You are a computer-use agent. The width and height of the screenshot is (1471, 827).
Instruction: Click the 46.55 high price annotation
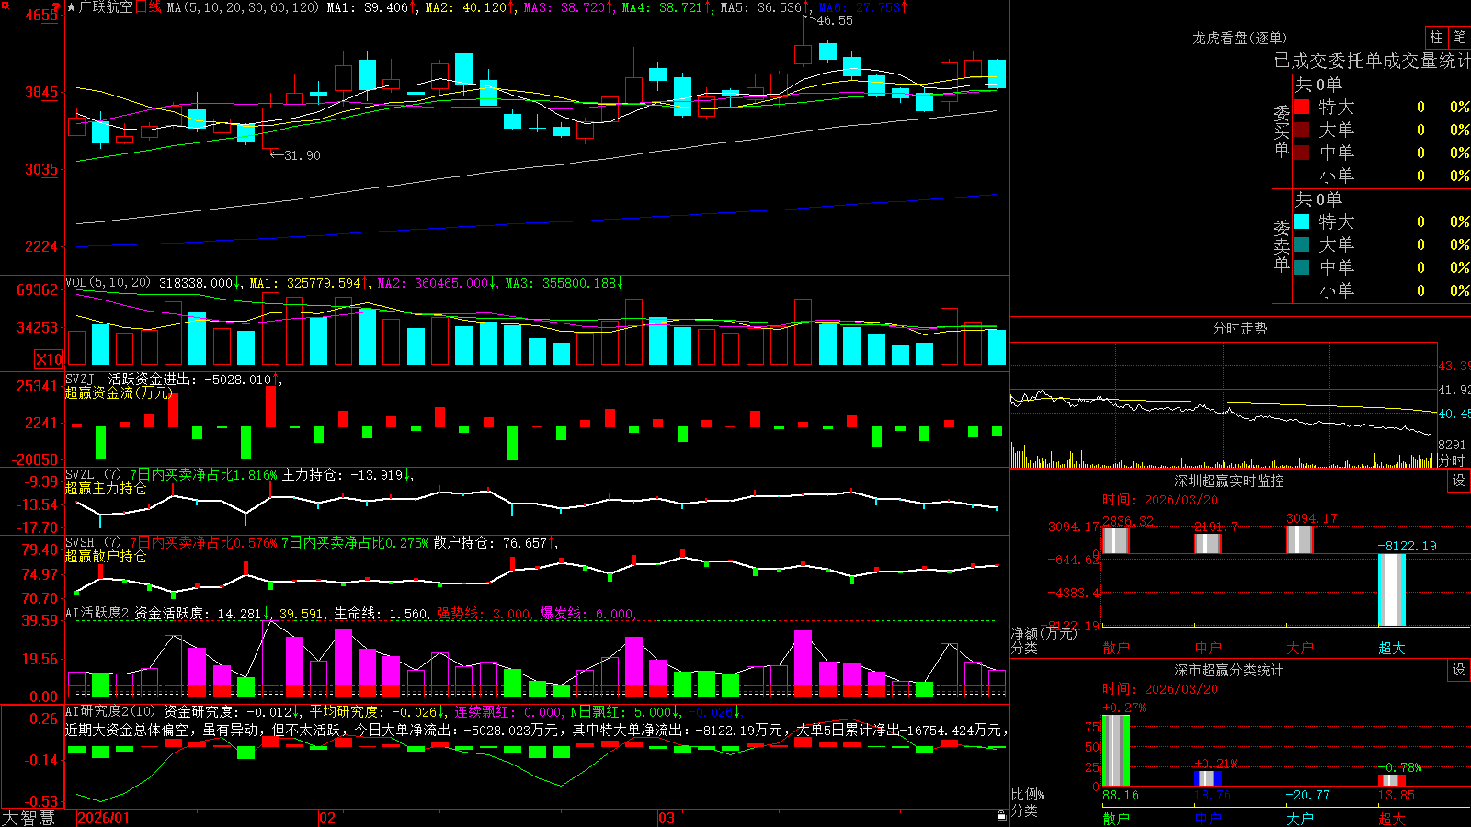(835, 20)
